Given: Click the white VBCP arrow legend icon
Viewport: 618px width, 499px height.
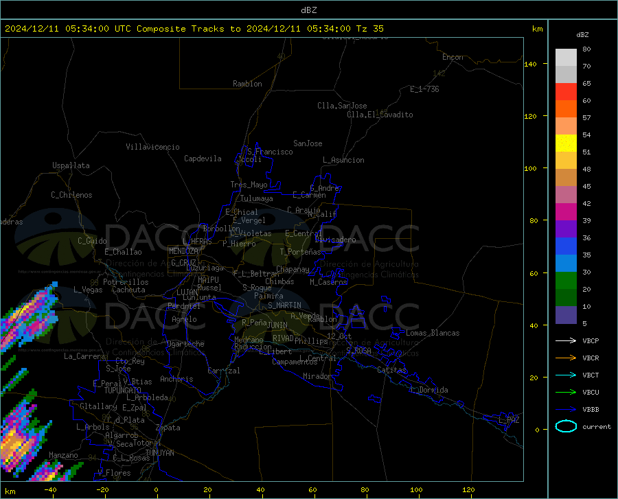Looking at the screenshot, I should point(566,340).
